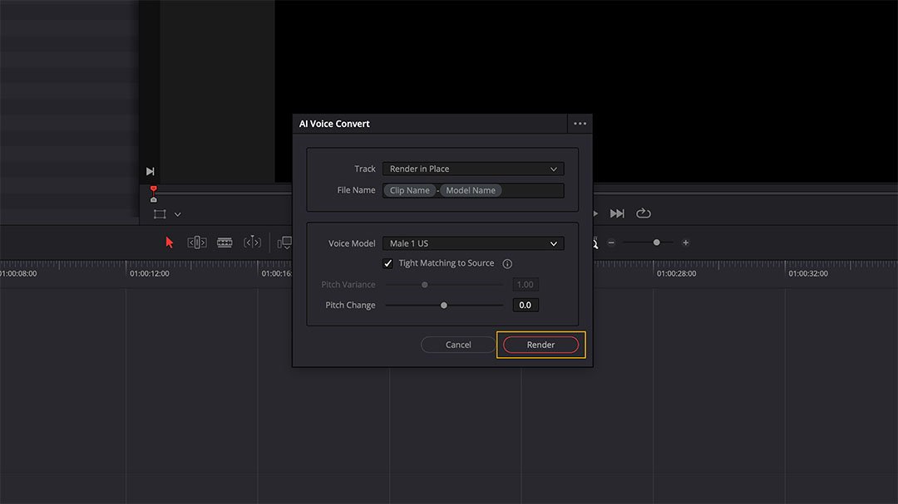Click timeline ruler at 01:00:08:00
Screen dimensions: 898x504
pos(18,273)
